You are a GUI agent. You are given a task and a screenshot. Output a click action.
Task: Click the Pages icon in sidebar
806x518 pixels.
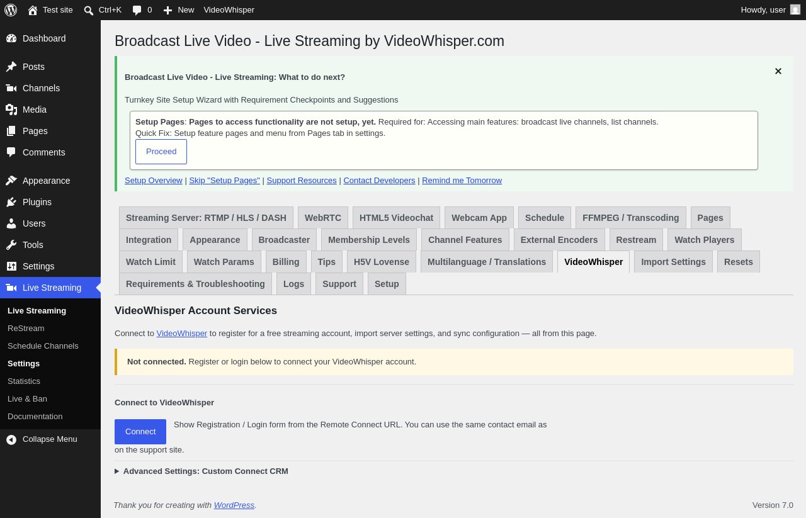click(11, 131)
